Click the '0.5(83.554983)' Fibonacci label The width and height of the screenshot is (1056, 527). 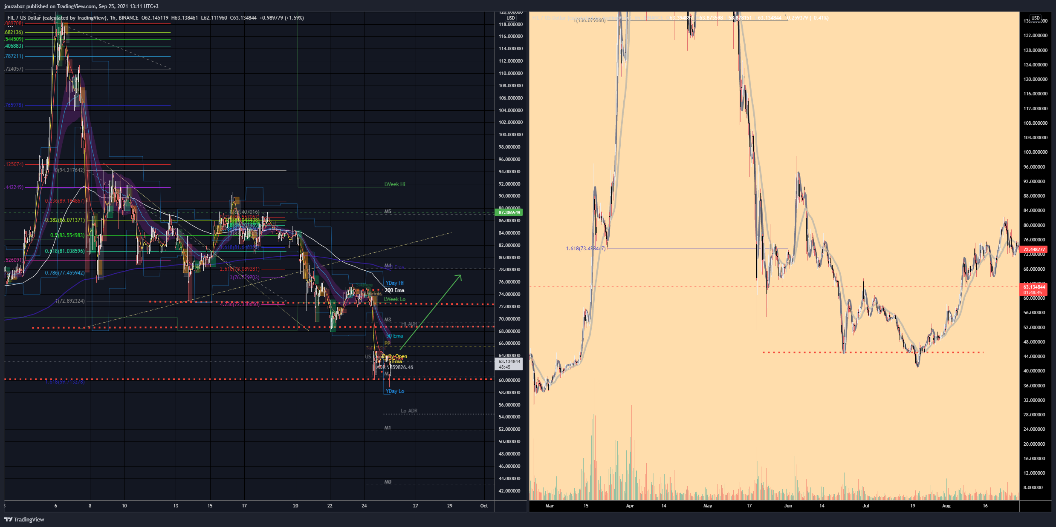[67, 235]
